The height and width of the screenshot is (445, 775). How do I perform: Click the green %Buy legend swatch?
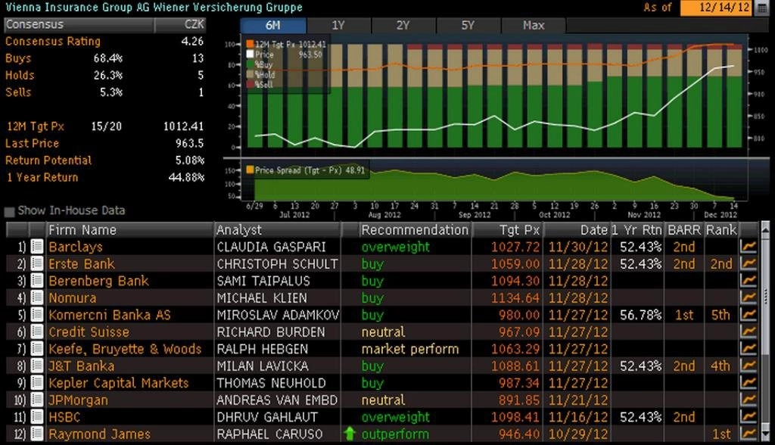tap(250, 64)
